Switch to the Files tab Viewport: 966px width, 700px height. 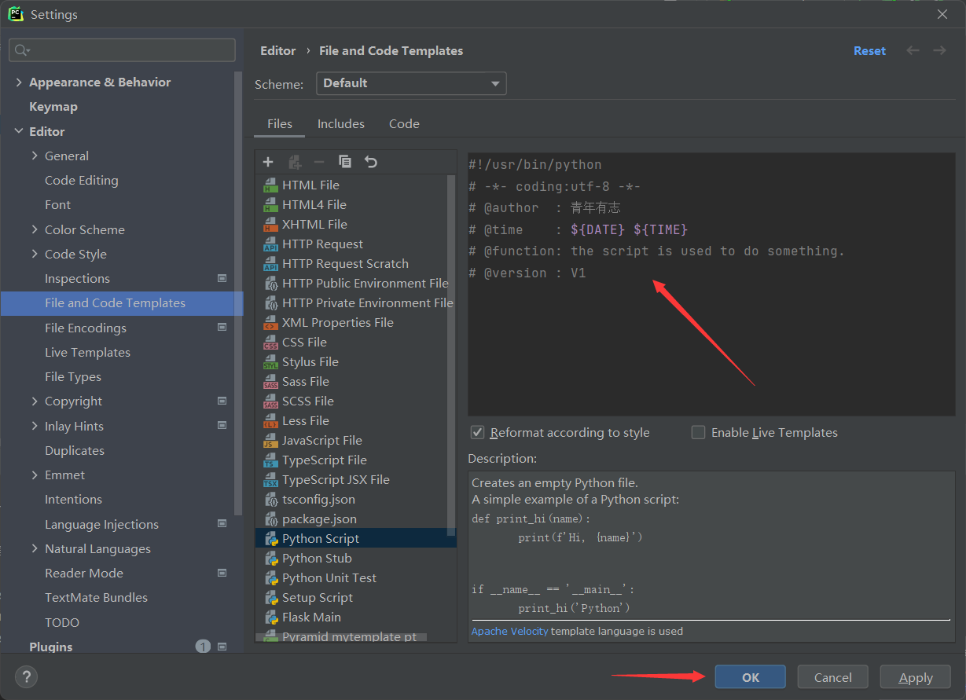(280, 123)
